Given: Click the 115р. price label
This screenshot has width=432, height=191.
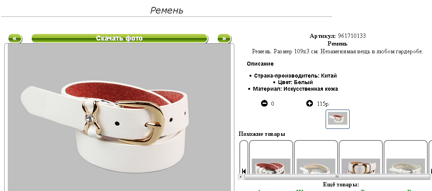Looking at the screenshot, I should pos(323,104).
